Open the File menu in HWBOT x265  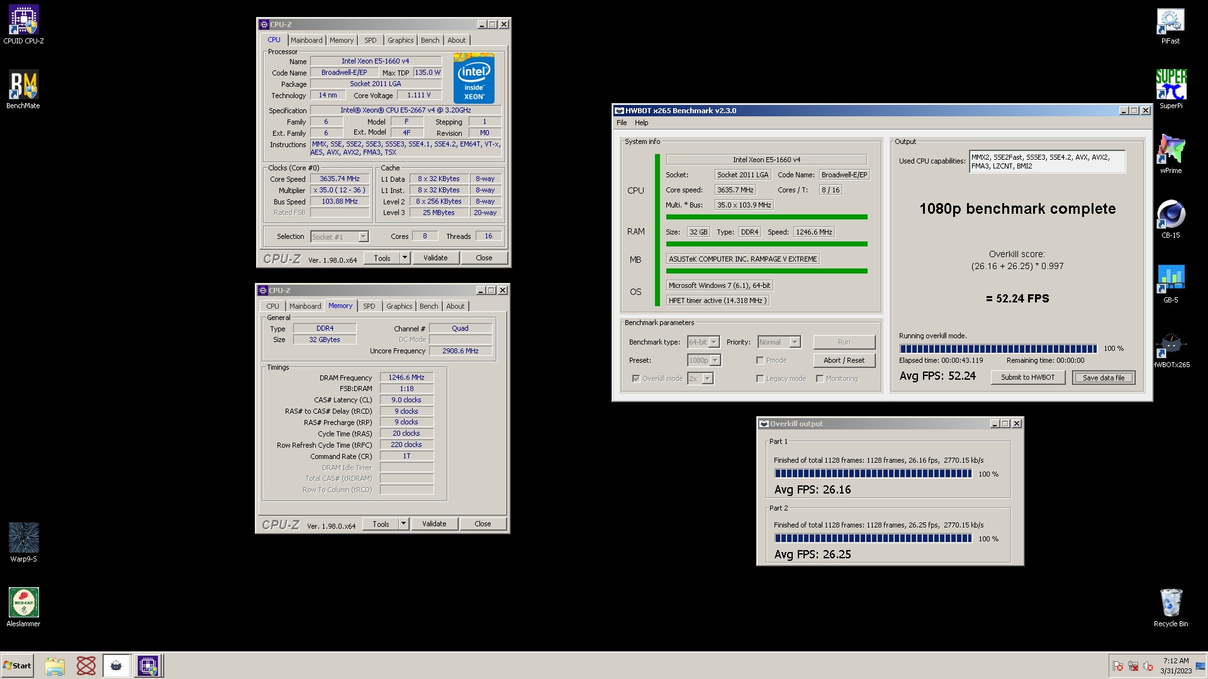click(x=622, y=123)
